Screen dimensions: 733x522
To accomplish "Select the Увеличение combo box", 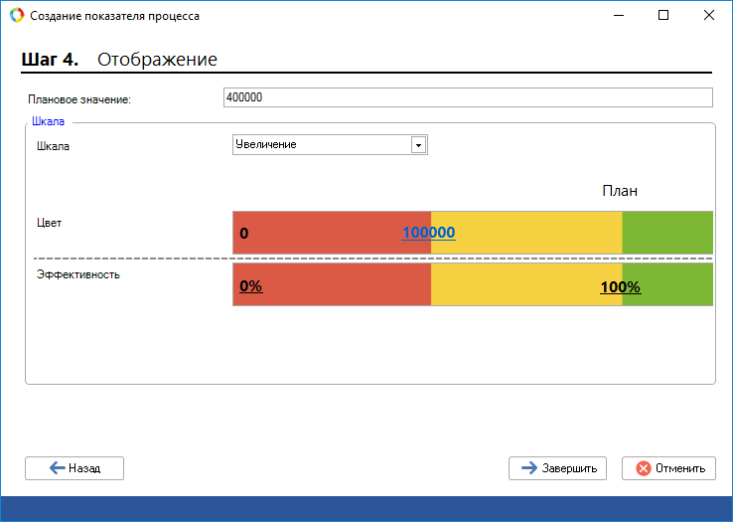I will point(330,144).
